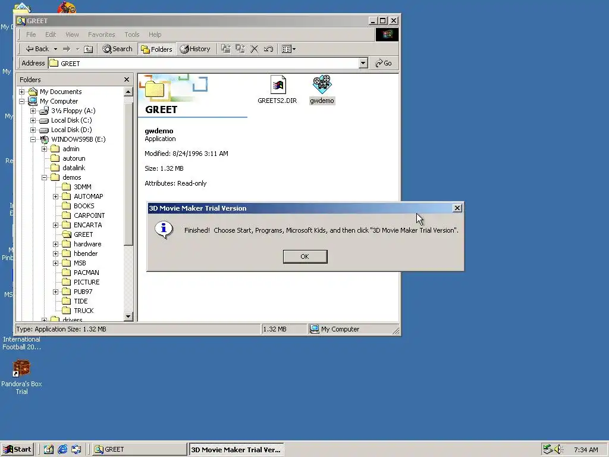Open the Favorites menu

click(x=101, y=35)
